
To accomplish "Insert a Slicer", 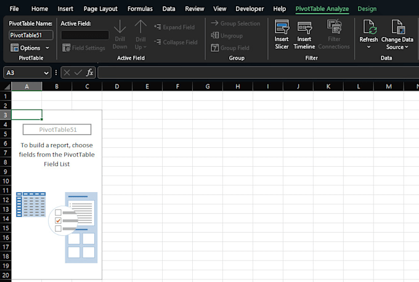I will point(282,34).
